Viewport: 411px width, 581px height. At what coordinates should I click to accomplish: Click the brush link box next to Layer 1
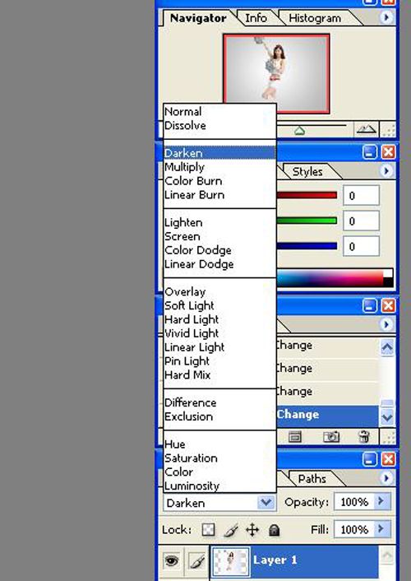point(197,560)
